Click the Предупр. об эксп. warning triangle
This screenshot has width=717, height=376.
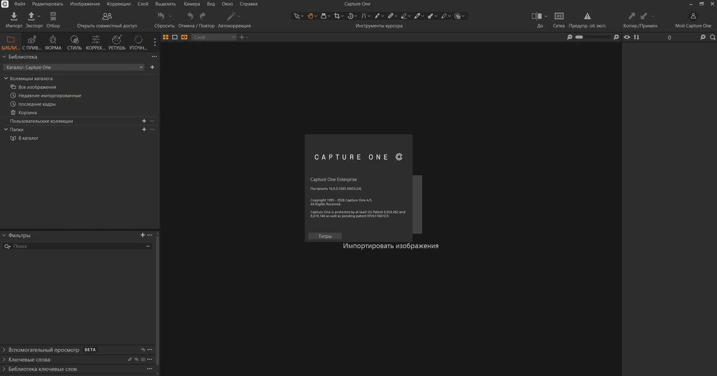pos(587,16)
